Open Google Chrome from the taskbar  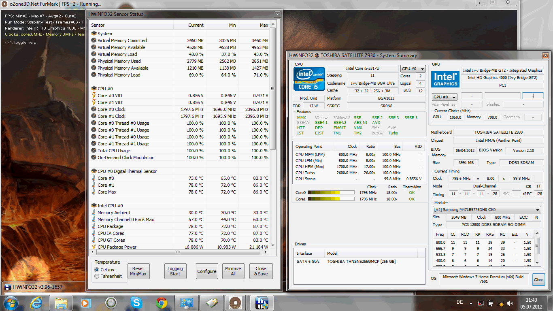[x=162, y=302]
